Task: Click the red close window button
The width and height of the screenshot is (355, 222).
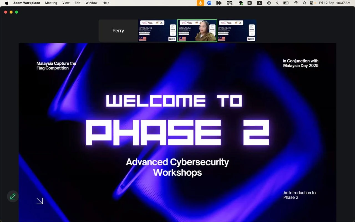Action: pyautogui.click(x=6, y=12)
